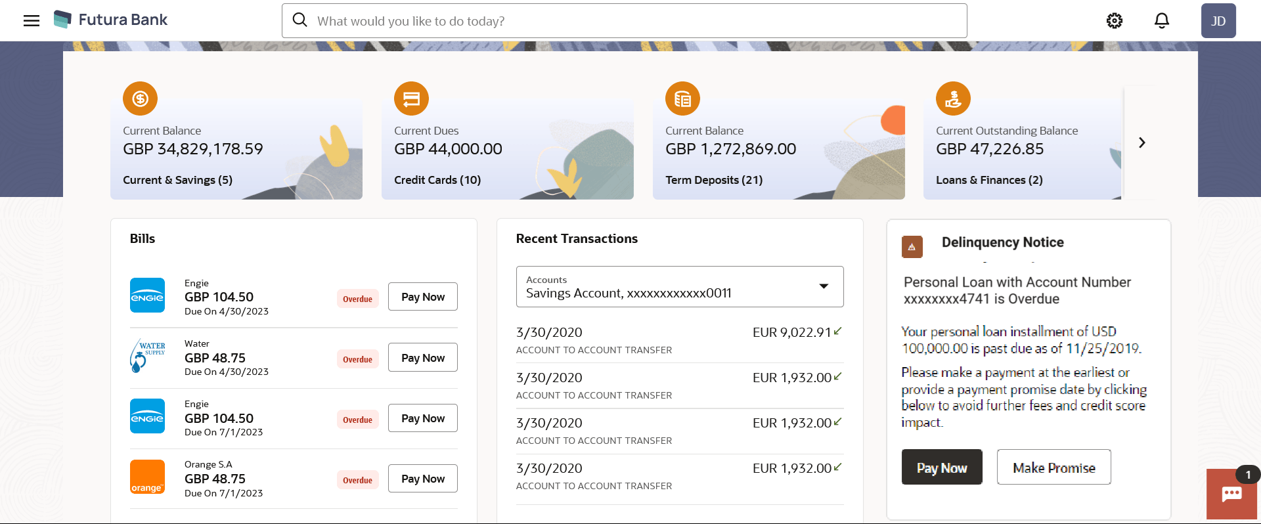This screenshot has height=524, width=1261.
Task: Show next account summary cards
Action: (1141, 142)
